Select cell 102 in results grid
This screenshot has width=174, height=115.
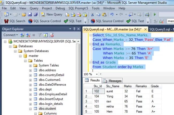(99, 91)
